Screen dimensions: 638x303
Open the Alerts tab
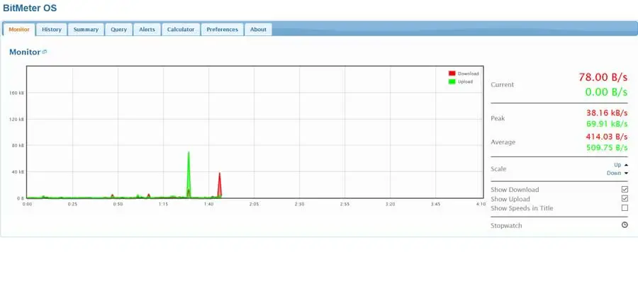147,29
